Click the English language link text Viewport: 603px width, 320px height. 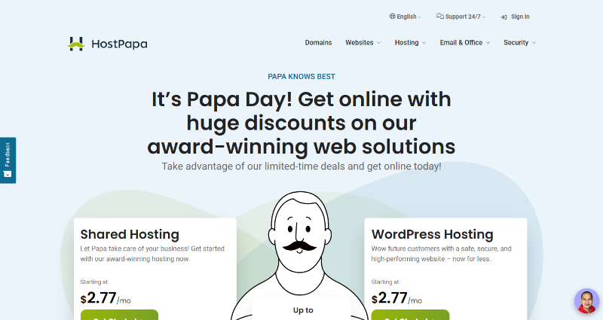[406, 17]
